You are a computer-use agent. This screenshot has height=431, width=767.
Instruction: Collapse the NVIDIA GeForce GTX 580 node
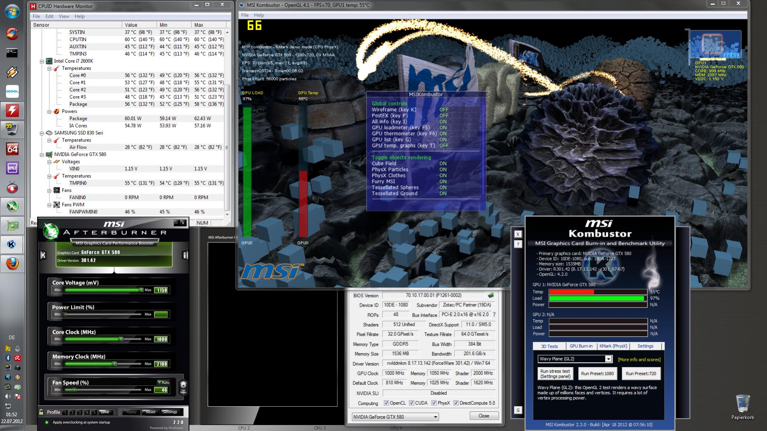tap(42, 155)
